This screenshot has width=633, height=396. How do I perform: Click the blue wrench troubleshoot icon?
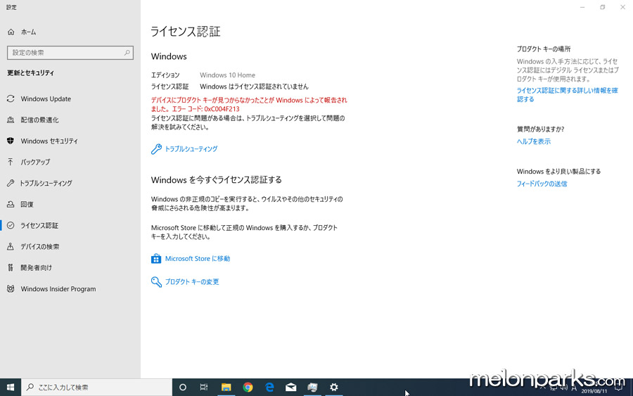156,149
